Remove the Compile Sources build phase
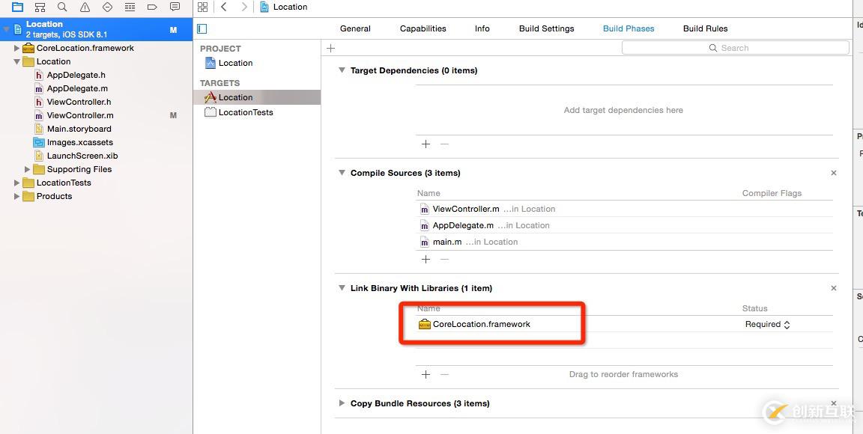The height and width of the screenshot is (434, 863). (834, 173)
